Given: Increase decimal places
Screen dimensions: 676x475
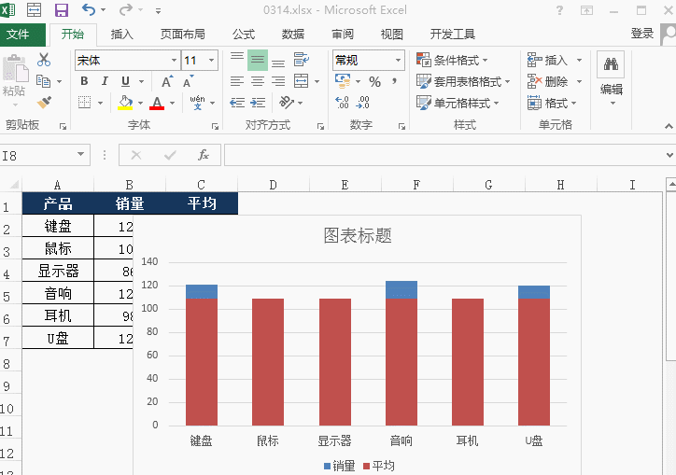Looking at the screenshot, I should [x=342, y=103].
